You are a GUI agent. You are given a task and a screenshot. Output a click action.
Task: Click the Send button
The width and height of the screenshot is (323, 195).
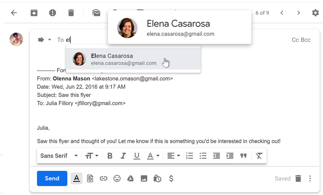pos(52,178)
